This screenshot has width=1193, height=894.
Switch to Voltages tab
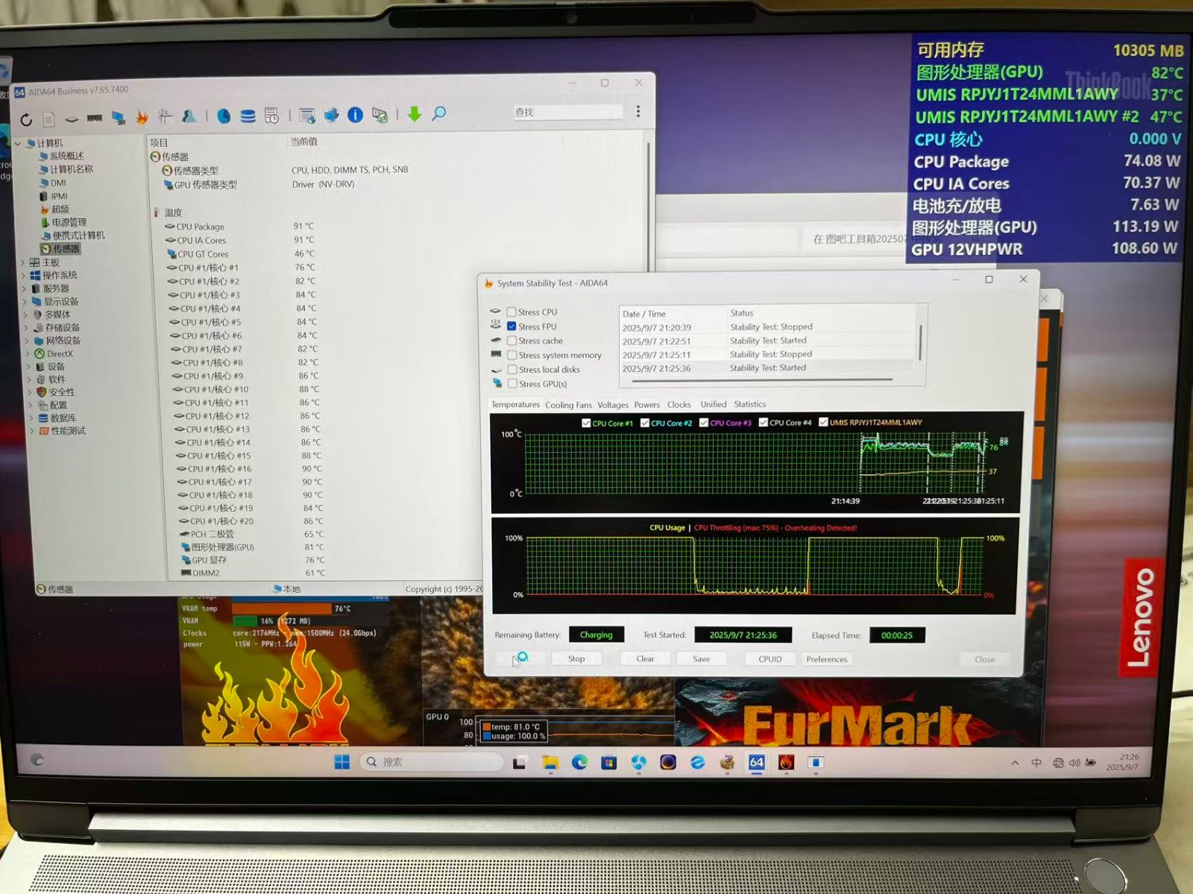[613, 405]
